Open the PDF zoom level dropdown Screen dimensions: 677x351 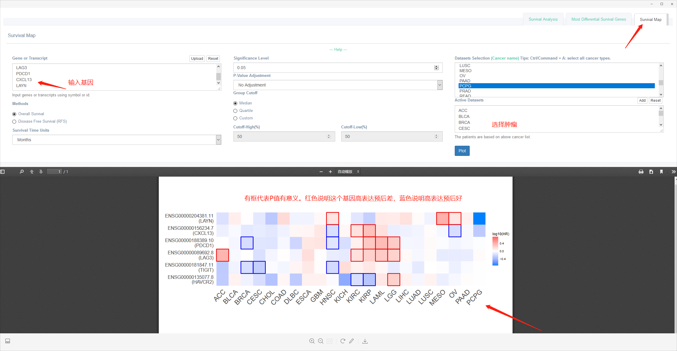coord(348,172)
